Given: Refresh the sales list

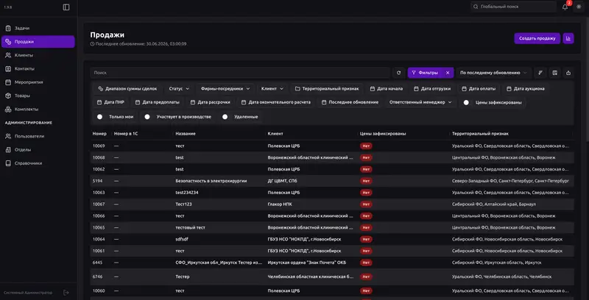Looking at the screenshot, I should click(398, 73).
